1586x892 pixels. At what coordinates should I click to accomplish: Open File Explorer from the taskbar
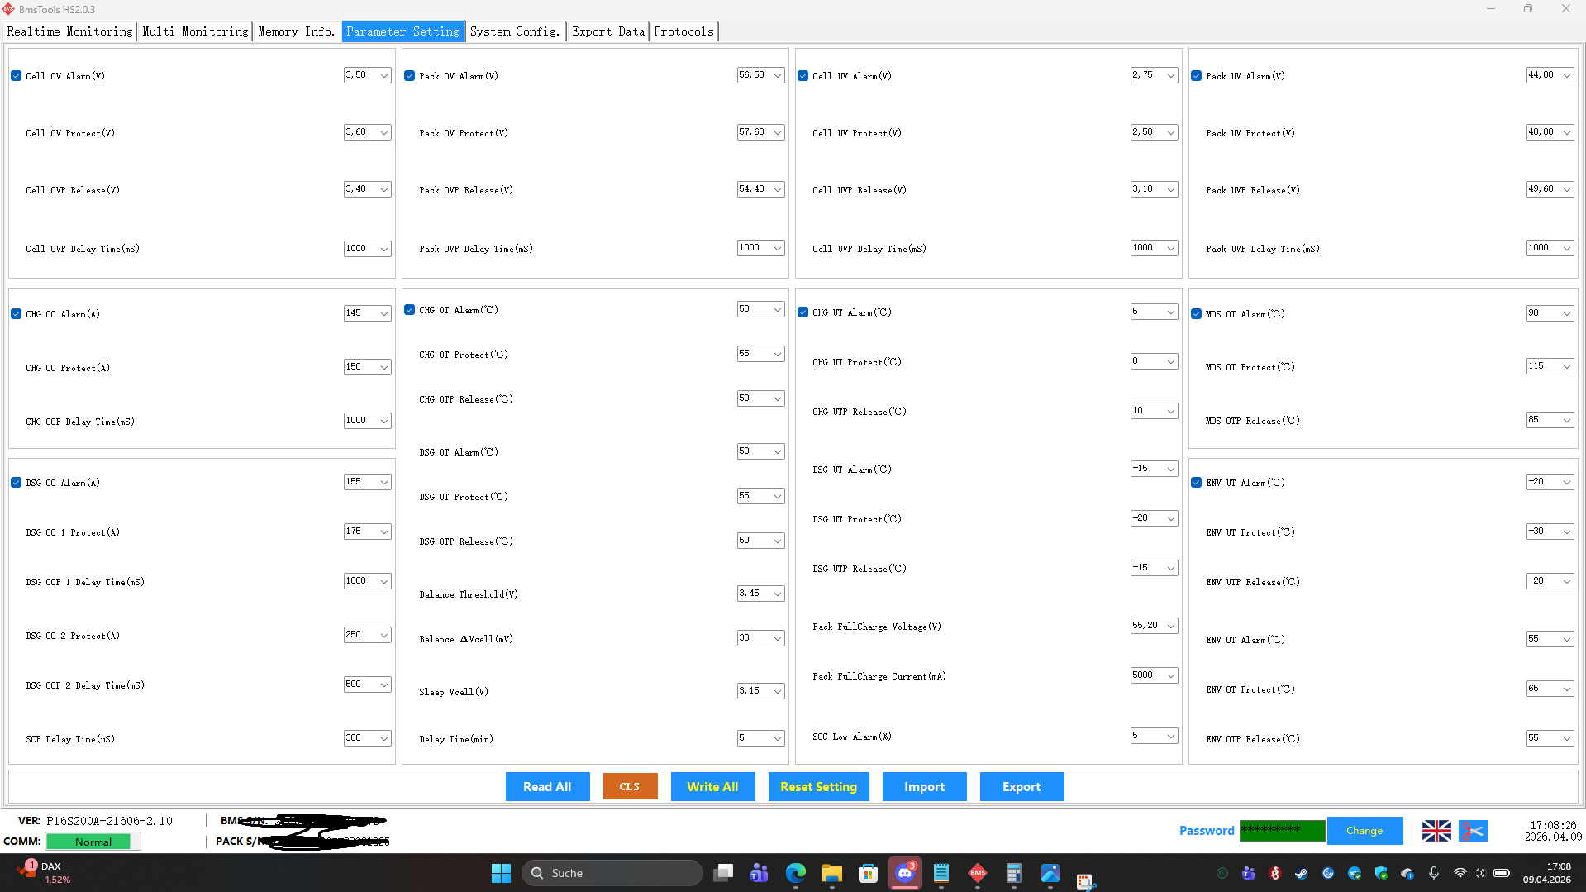(831, 873)
